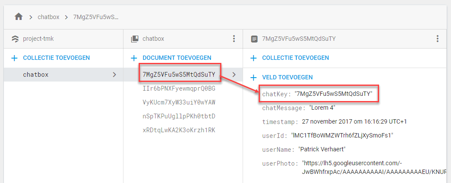
Task: Click the home icon in breadcrumb
Action: click(x=18, y=17)
